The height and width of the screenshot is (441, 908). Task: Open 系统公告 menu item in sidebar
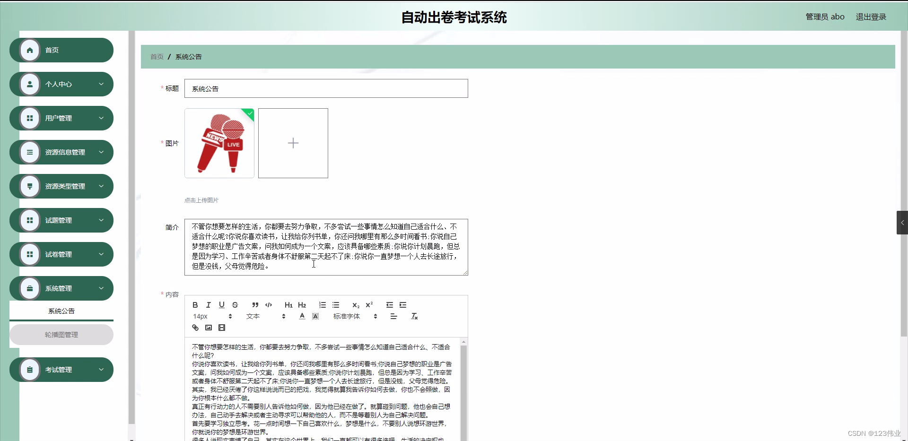(x=62, y=311)
